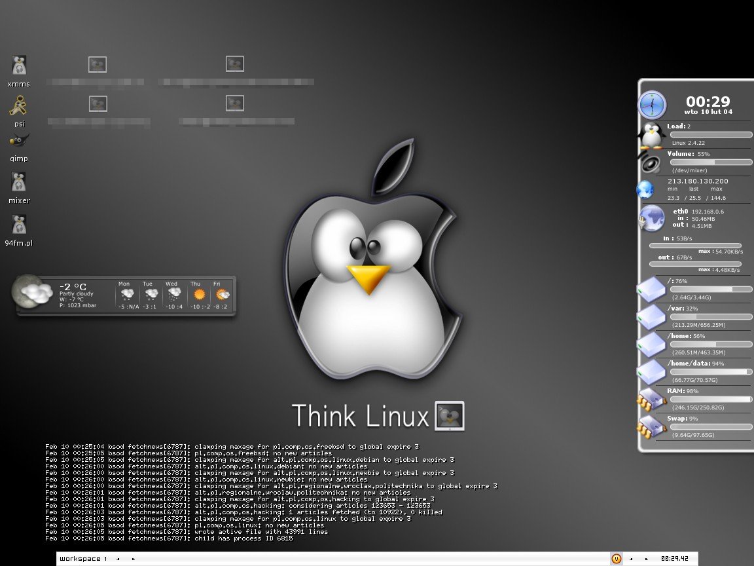The width and height of the screenshot is (754, 566).
Task: Open the gimp desktop icon
Action: (x=19, y=141)
